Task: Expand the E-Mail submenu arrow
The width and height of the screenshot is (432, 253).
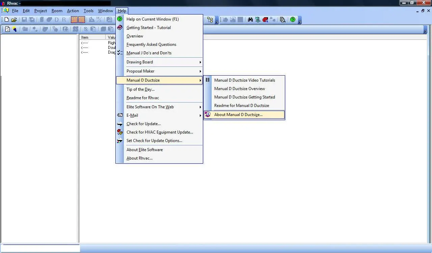Action: (x=200, y=115)
